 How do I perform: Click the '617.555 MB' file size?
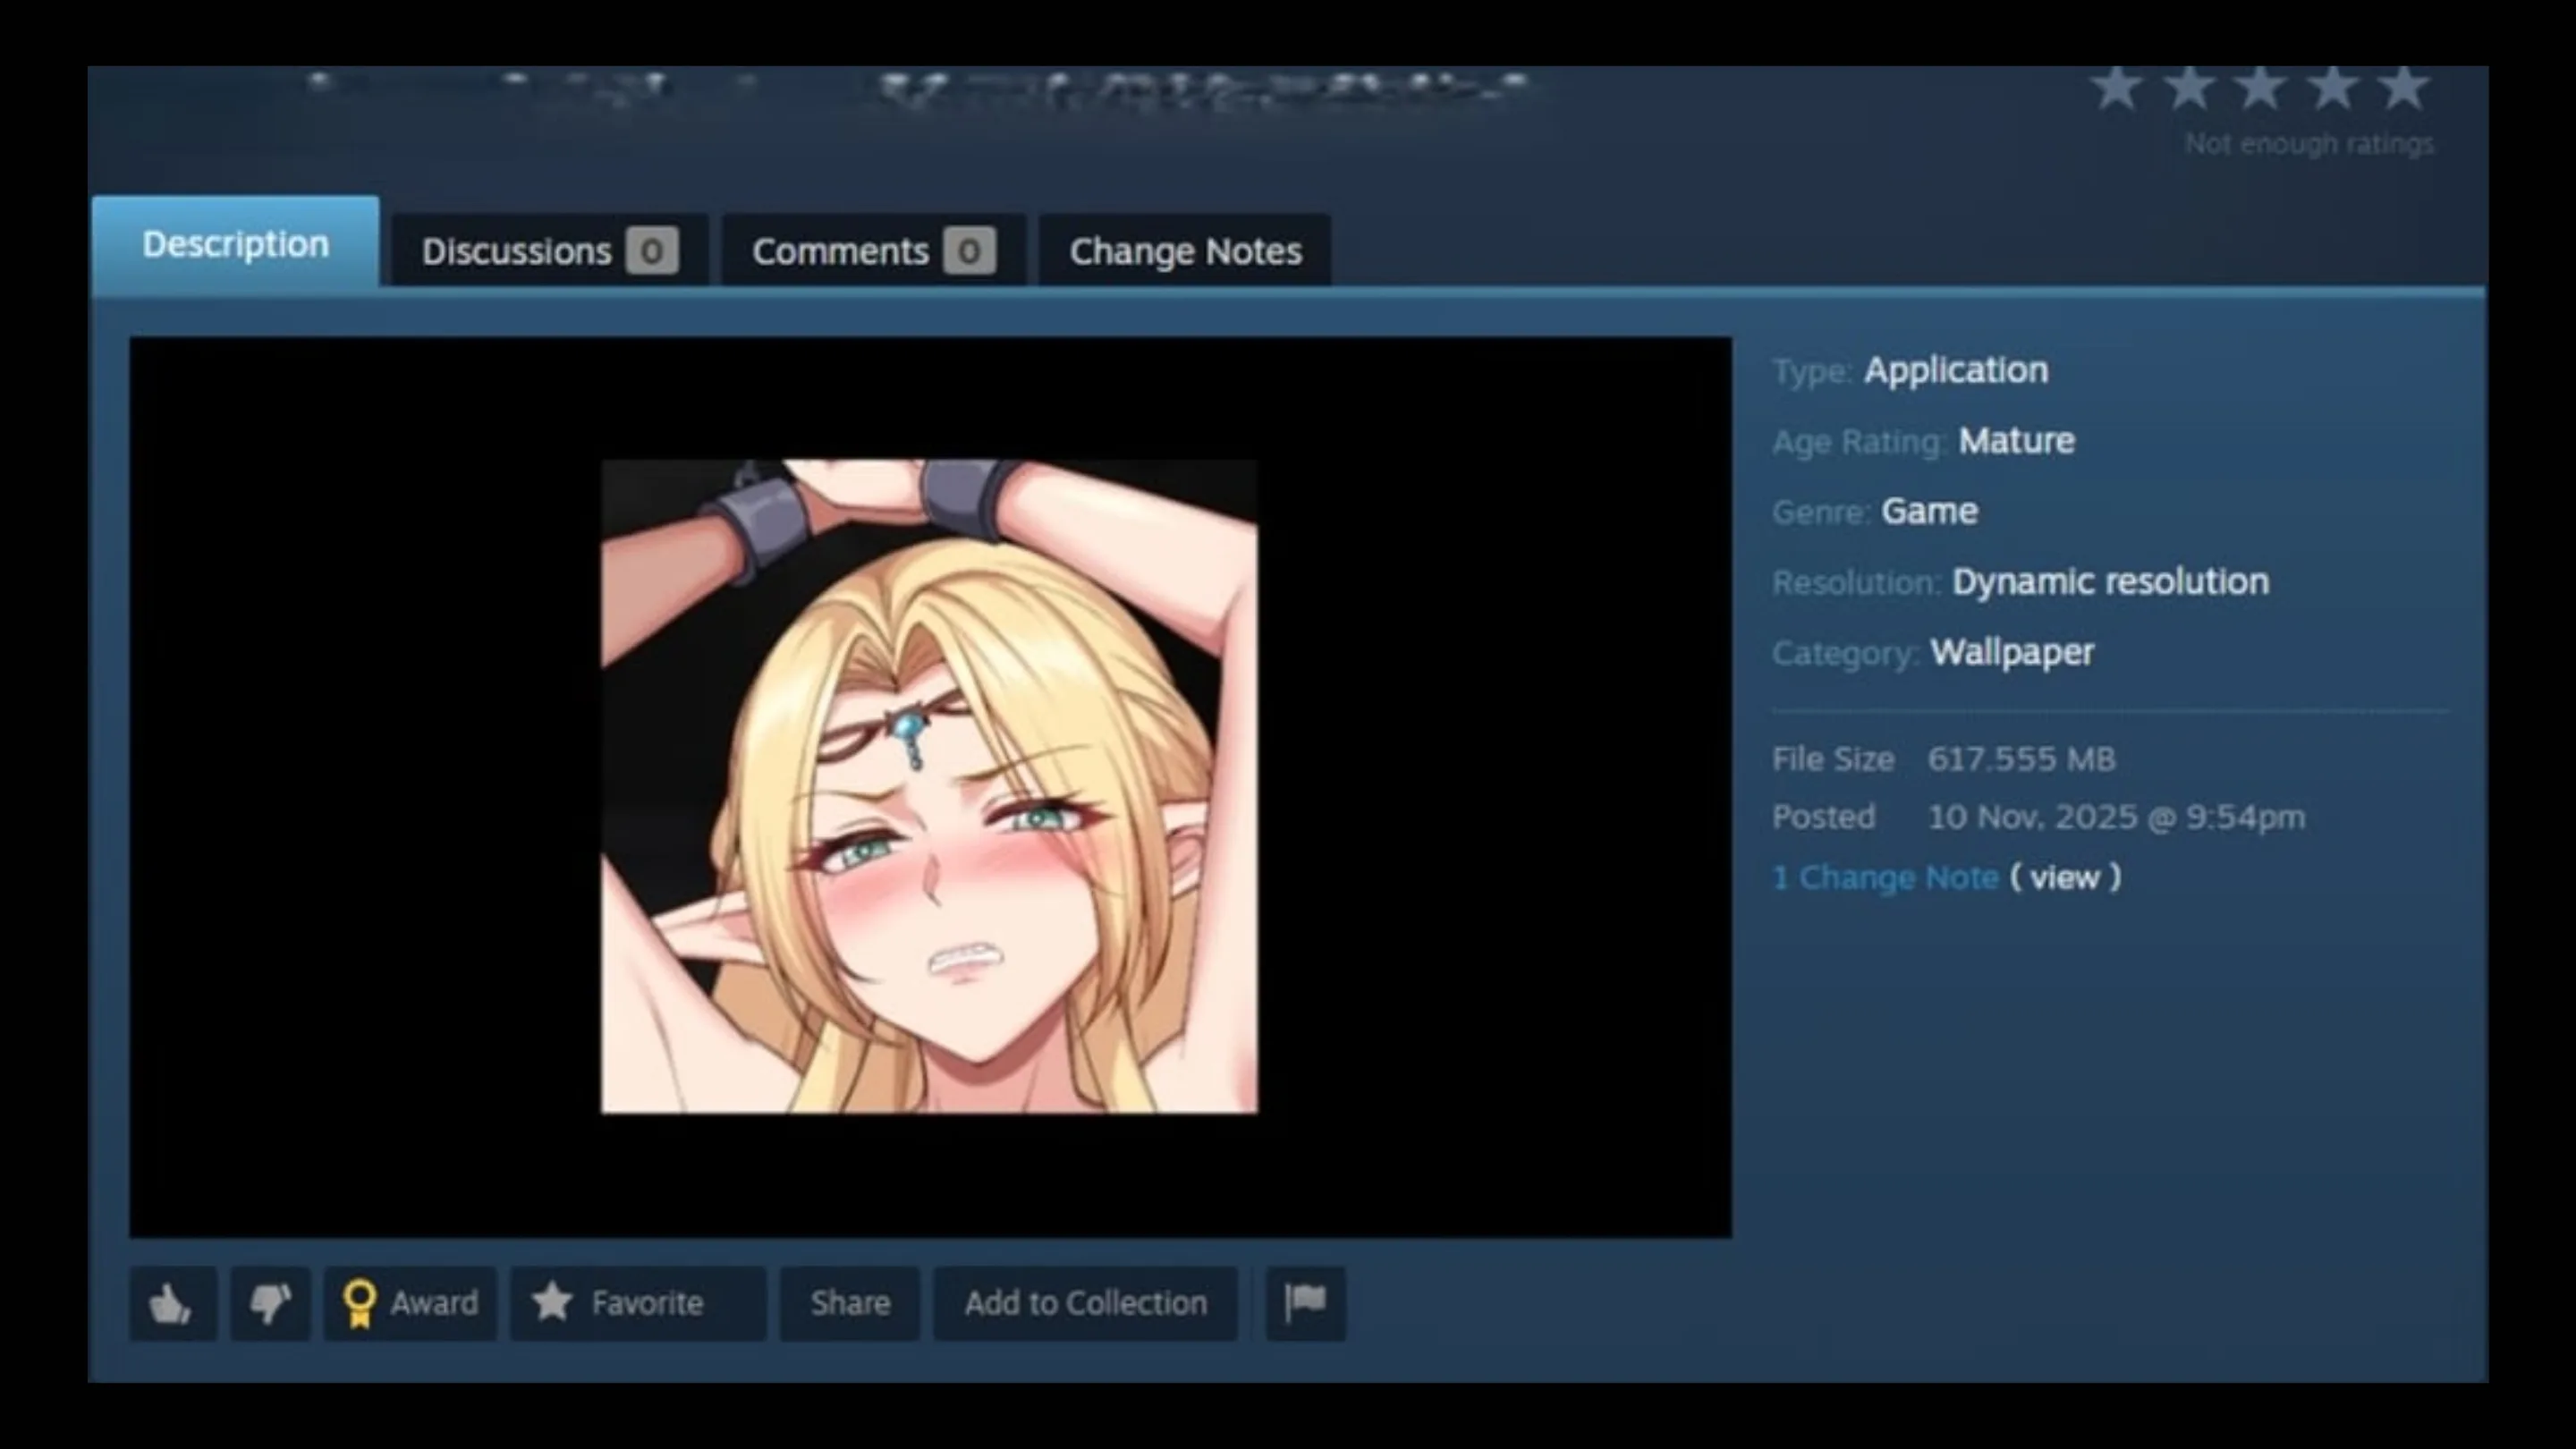click(2021, 759)
